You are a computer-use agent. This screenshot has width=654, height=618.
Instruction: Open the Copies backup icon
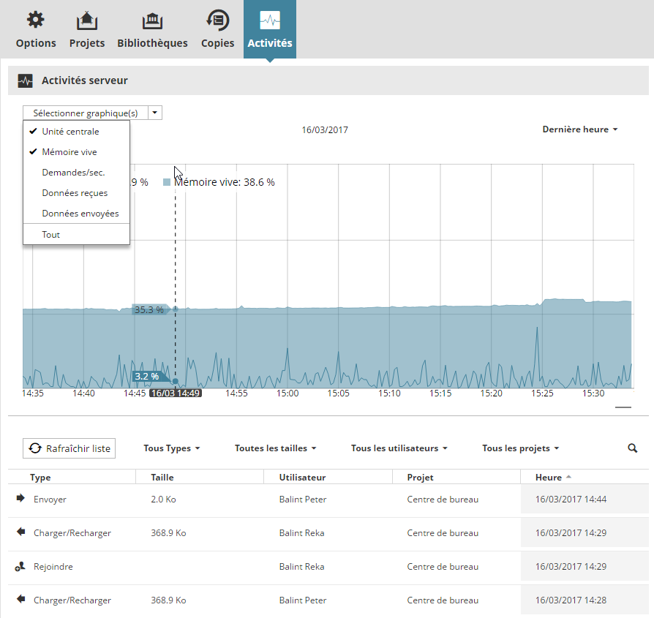[217, 20]
